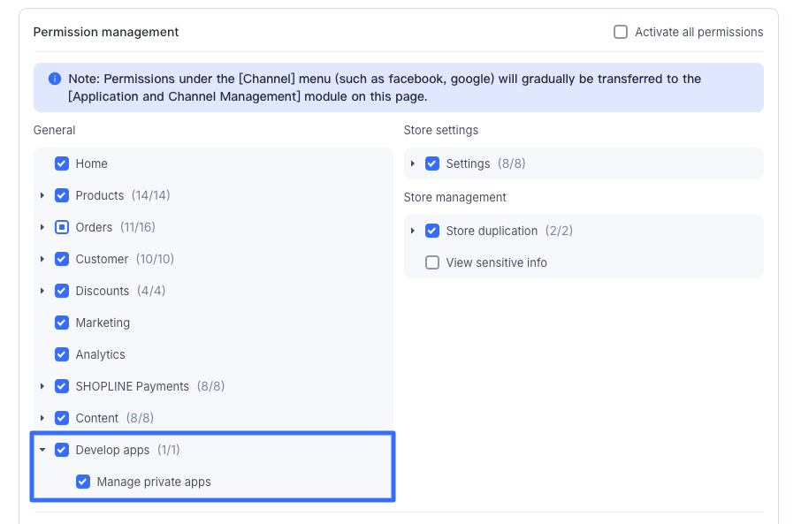
Task: Toggle the Settings permission checkbox
Action: point(432,163)
